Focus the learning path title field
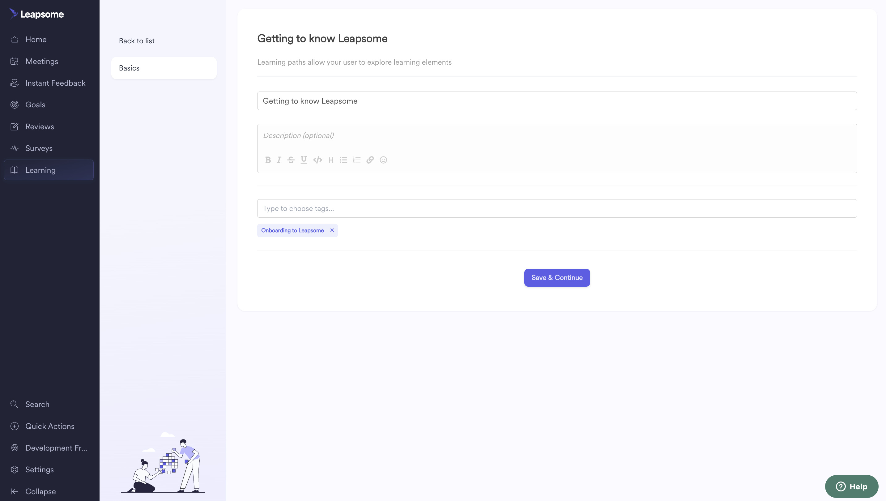This screenshot has height=501, width=886. coord(557,101)
